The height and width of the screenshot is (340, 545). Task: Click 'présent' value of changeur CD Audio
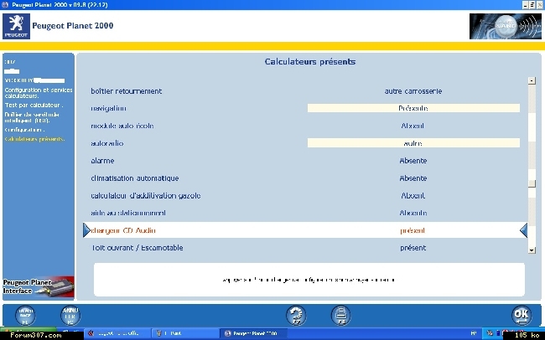pyautogui.click(x=413, y=230)
